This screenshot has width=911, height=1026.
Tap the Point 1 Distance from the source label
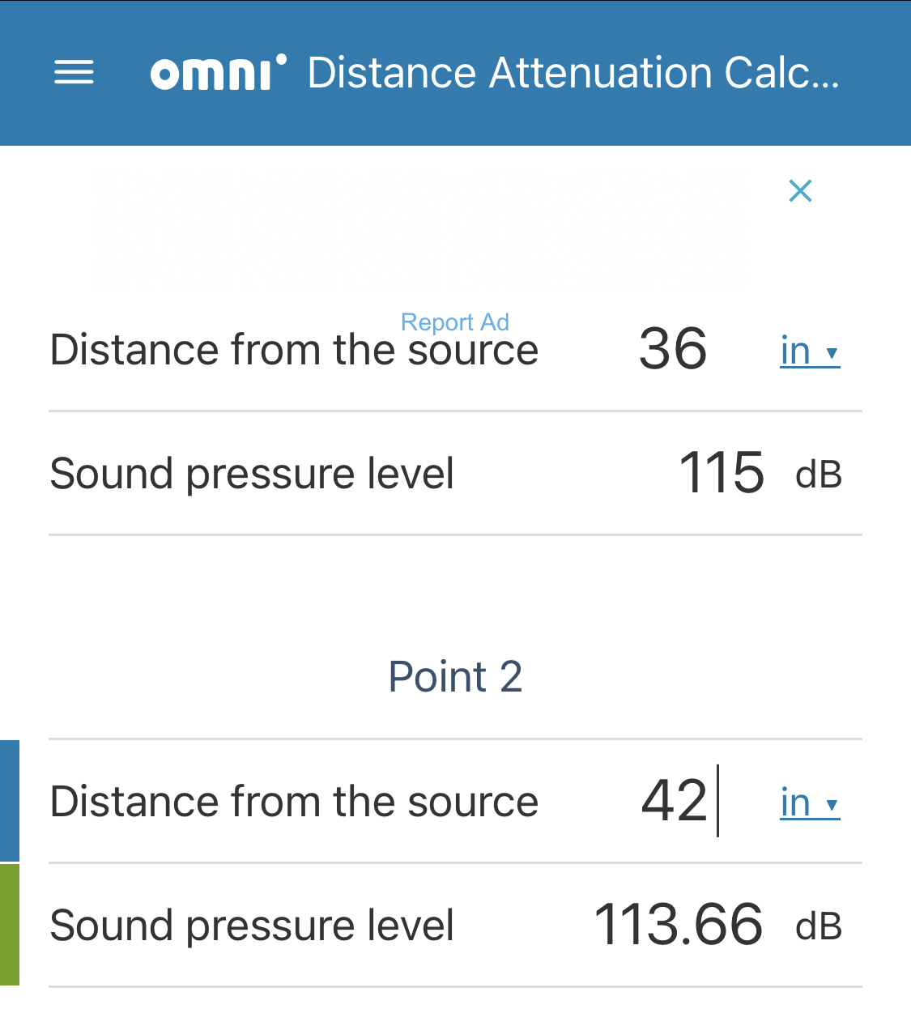(x=294, y=350)
